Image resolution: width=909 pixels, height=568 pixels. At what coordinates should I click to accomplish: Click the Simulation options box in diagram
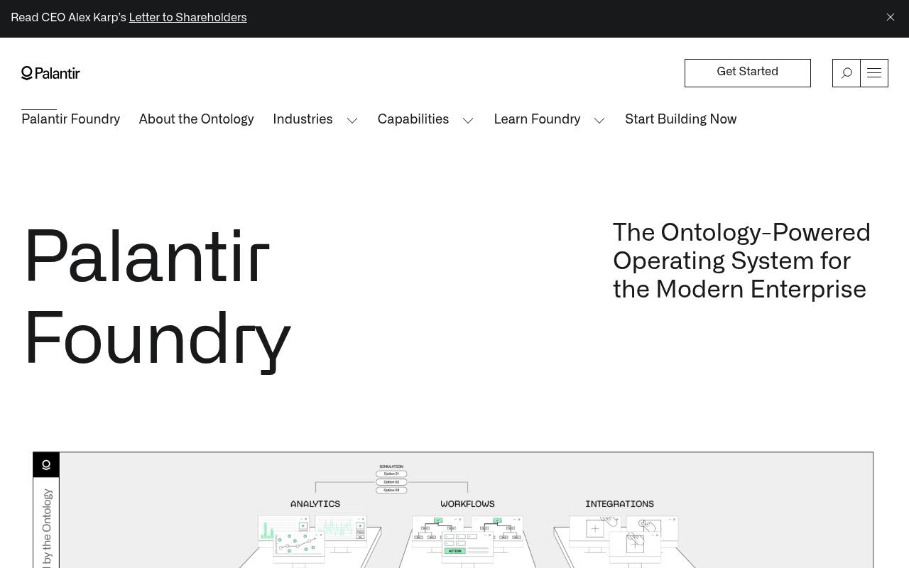click(x=391, y=479)
